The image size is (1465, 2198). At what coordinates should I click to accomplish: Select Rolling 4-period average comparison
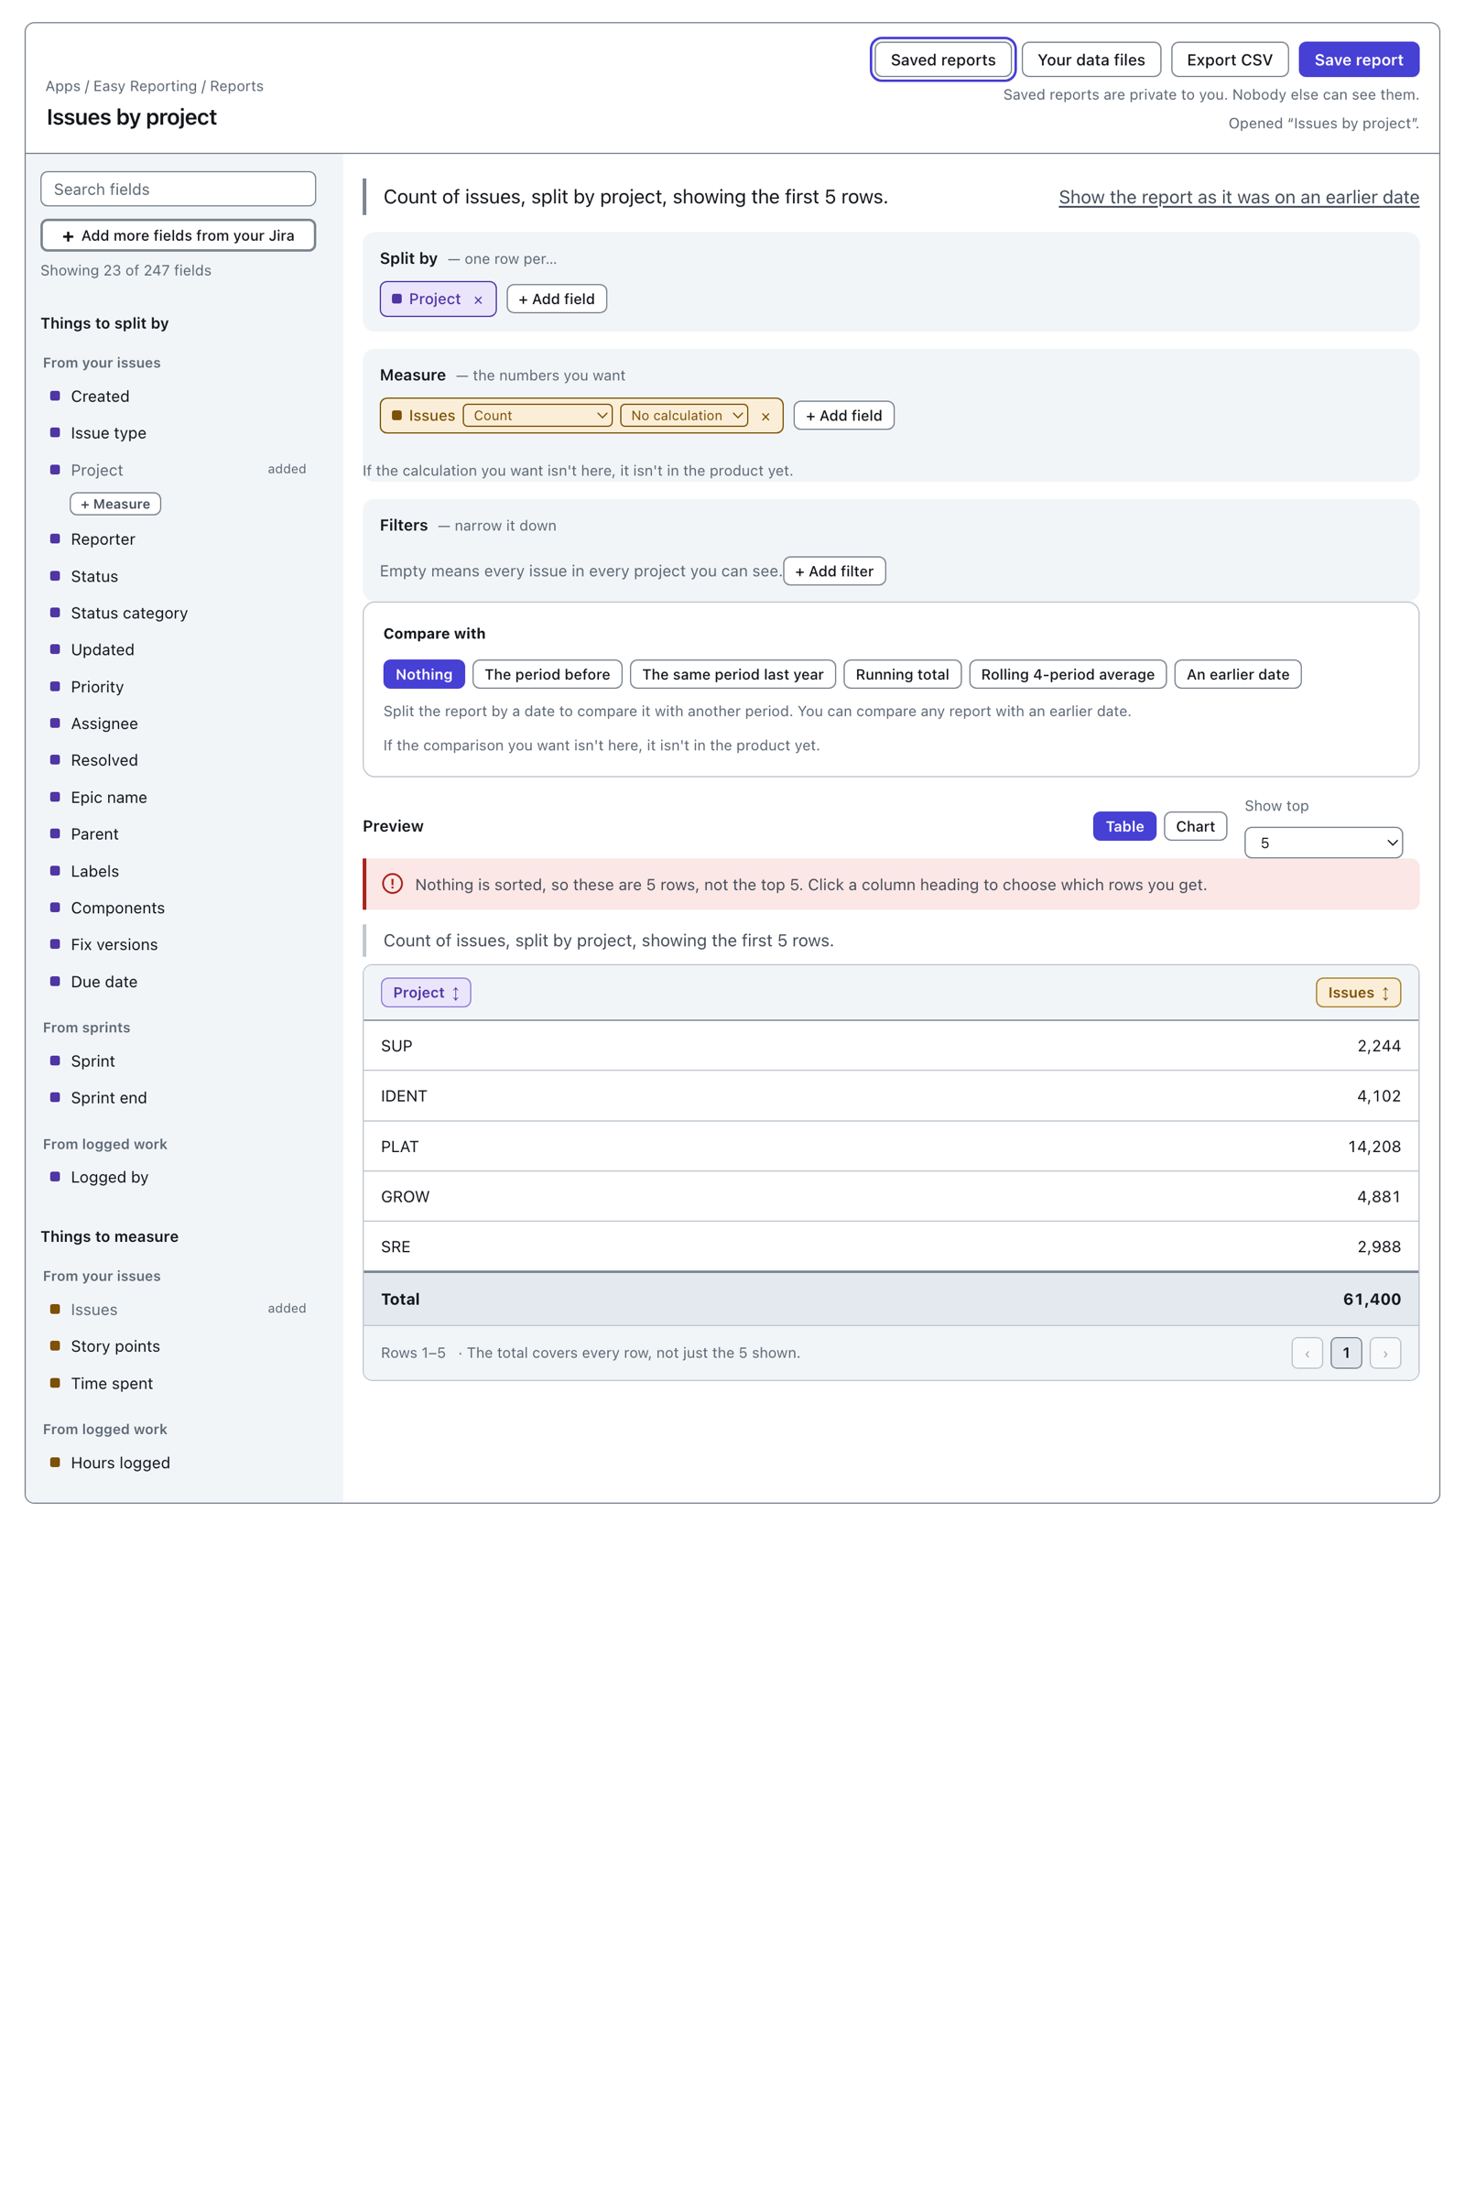[1067, 675]
